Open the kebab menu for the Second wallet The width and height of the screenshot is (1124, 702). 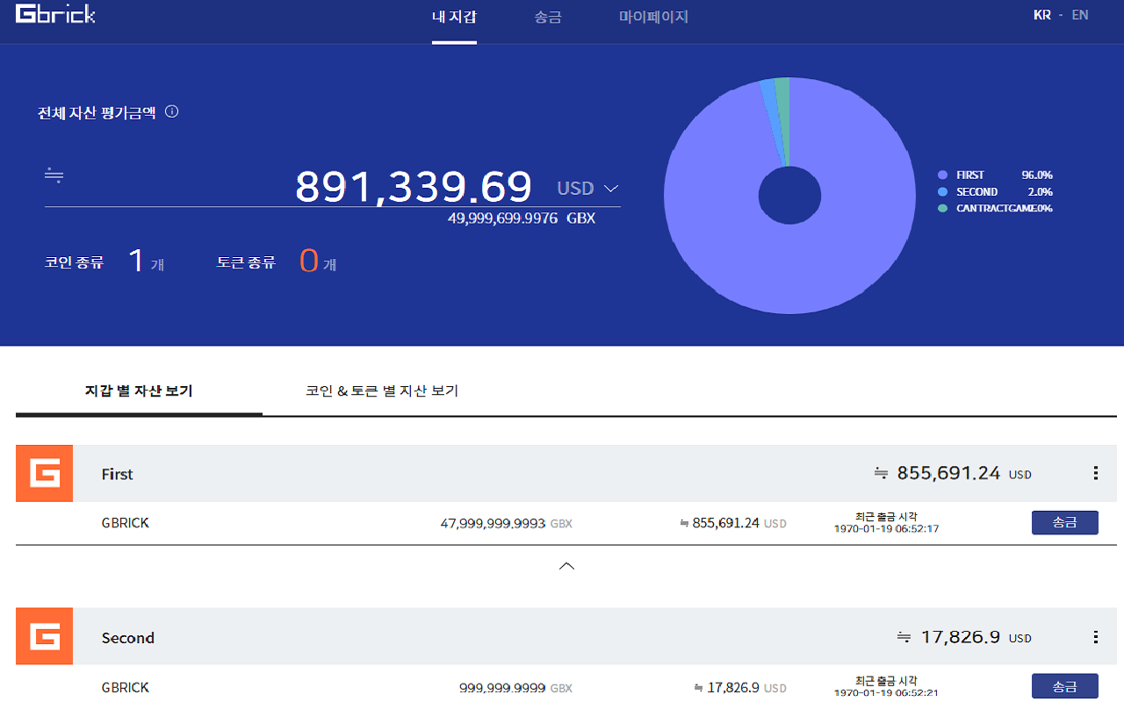pos(1095,637)
